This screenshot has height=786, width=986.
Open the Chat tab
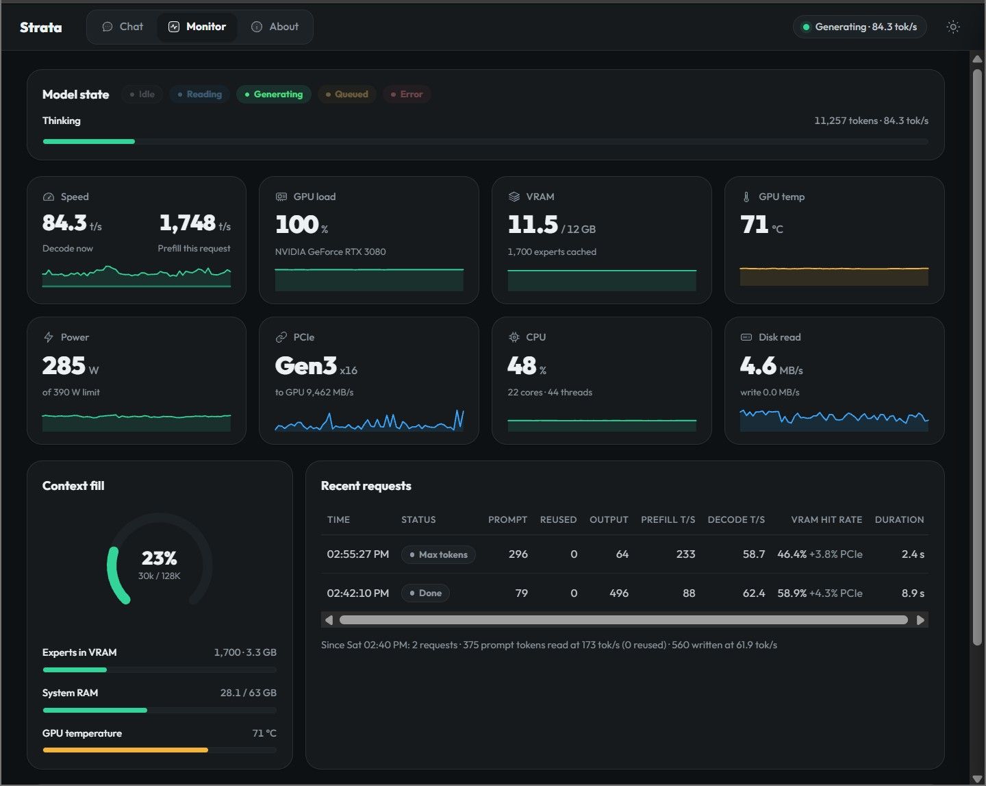point(123,27)
